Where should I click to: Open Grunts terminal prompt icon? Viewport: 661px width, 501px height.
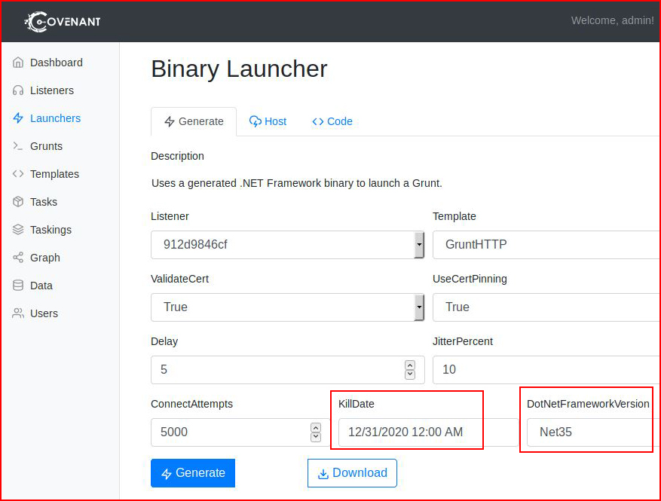pos(17,146)
